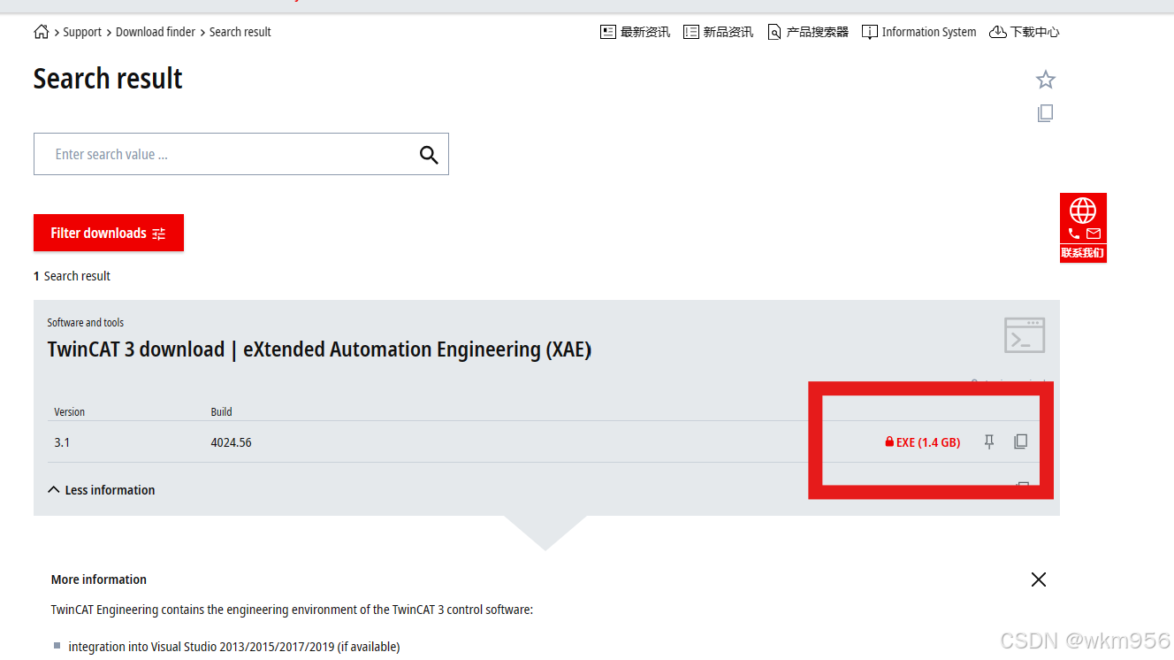Viewport: 1174px width, 660px height.
Task: Click 联系我们 contact label
Action: 1083,253
